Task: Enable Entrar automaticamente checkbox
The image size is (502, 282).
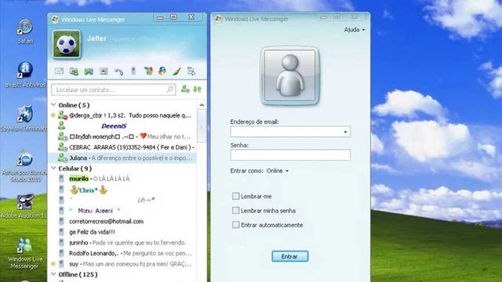Action: point(235,225)
